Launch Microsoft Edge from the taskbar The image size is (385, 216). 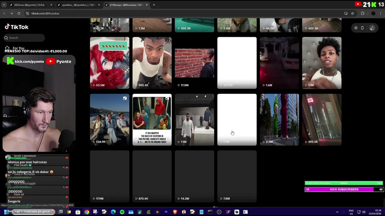[x=113, y=212]
